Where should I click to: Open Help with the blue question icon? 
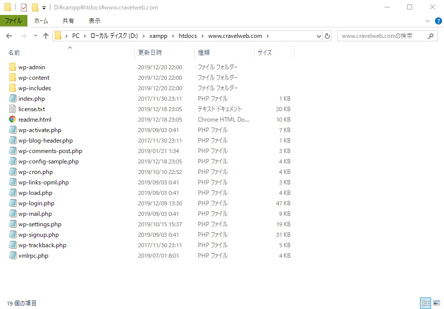click(x=438, y=21)
